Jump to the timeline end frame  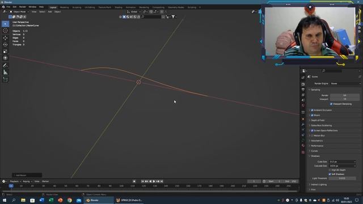click(162, 181)
